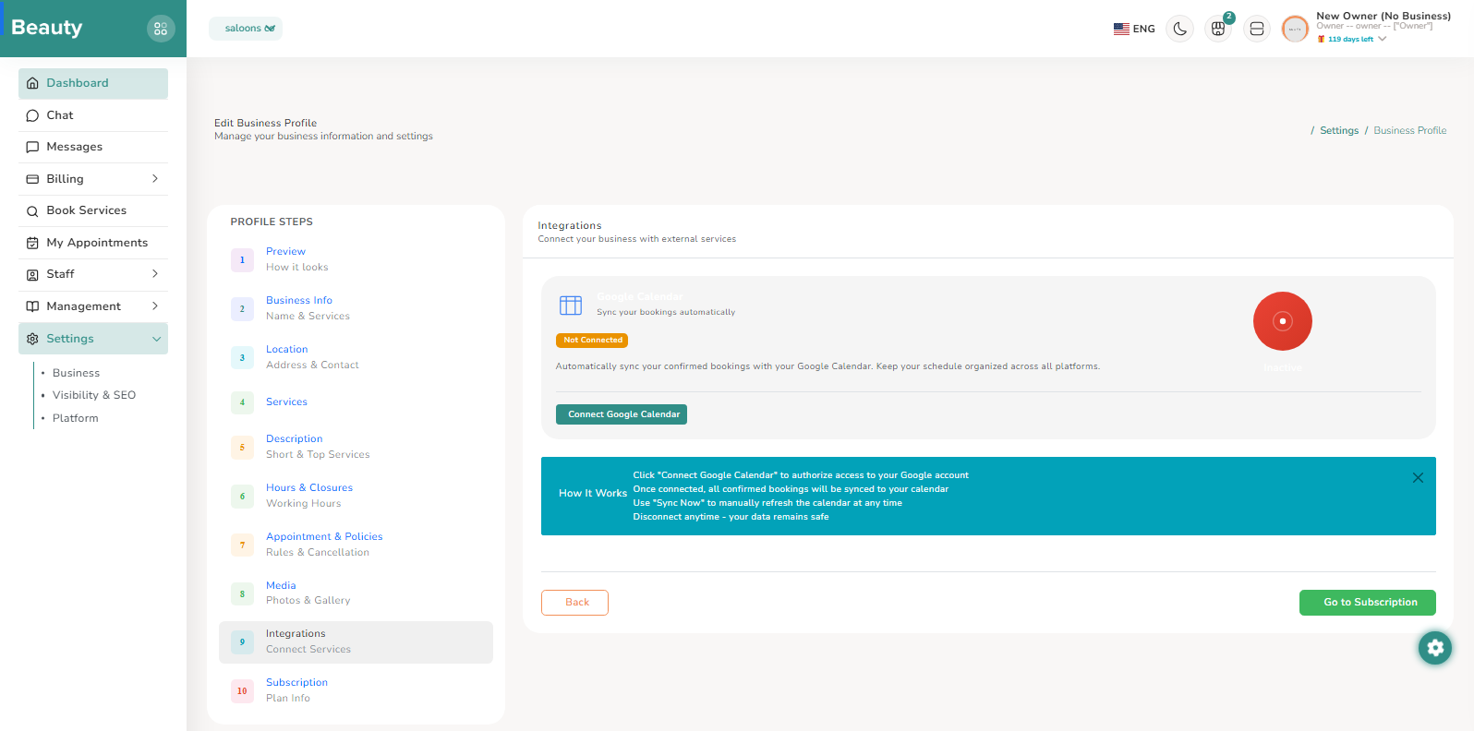The width and height of the screenshot is (1474, 731).
Task: Click Go to Subscription button
Action: pos(1368,603)
